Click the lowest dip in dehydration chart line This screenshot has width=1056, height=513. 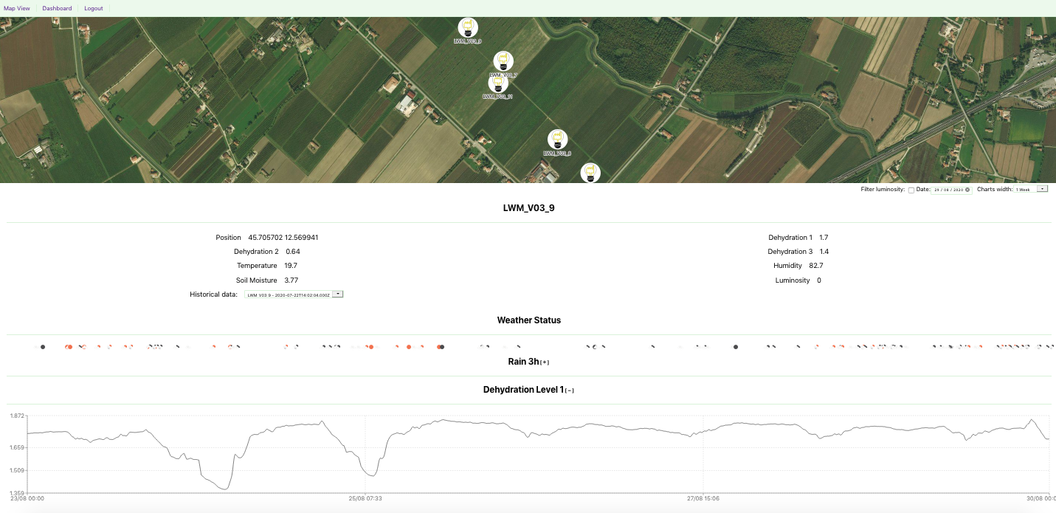tap(225, 489)
